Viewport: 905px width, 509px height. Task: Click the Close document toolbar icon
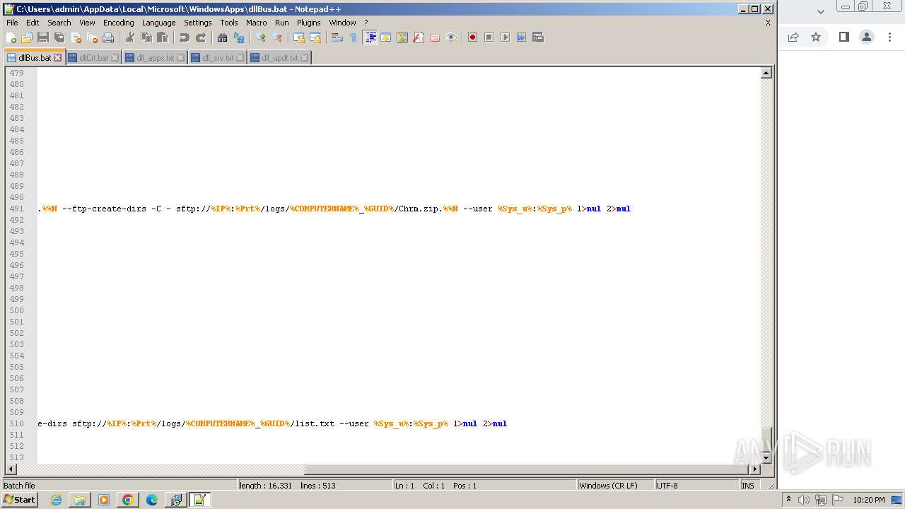point(76,37)
